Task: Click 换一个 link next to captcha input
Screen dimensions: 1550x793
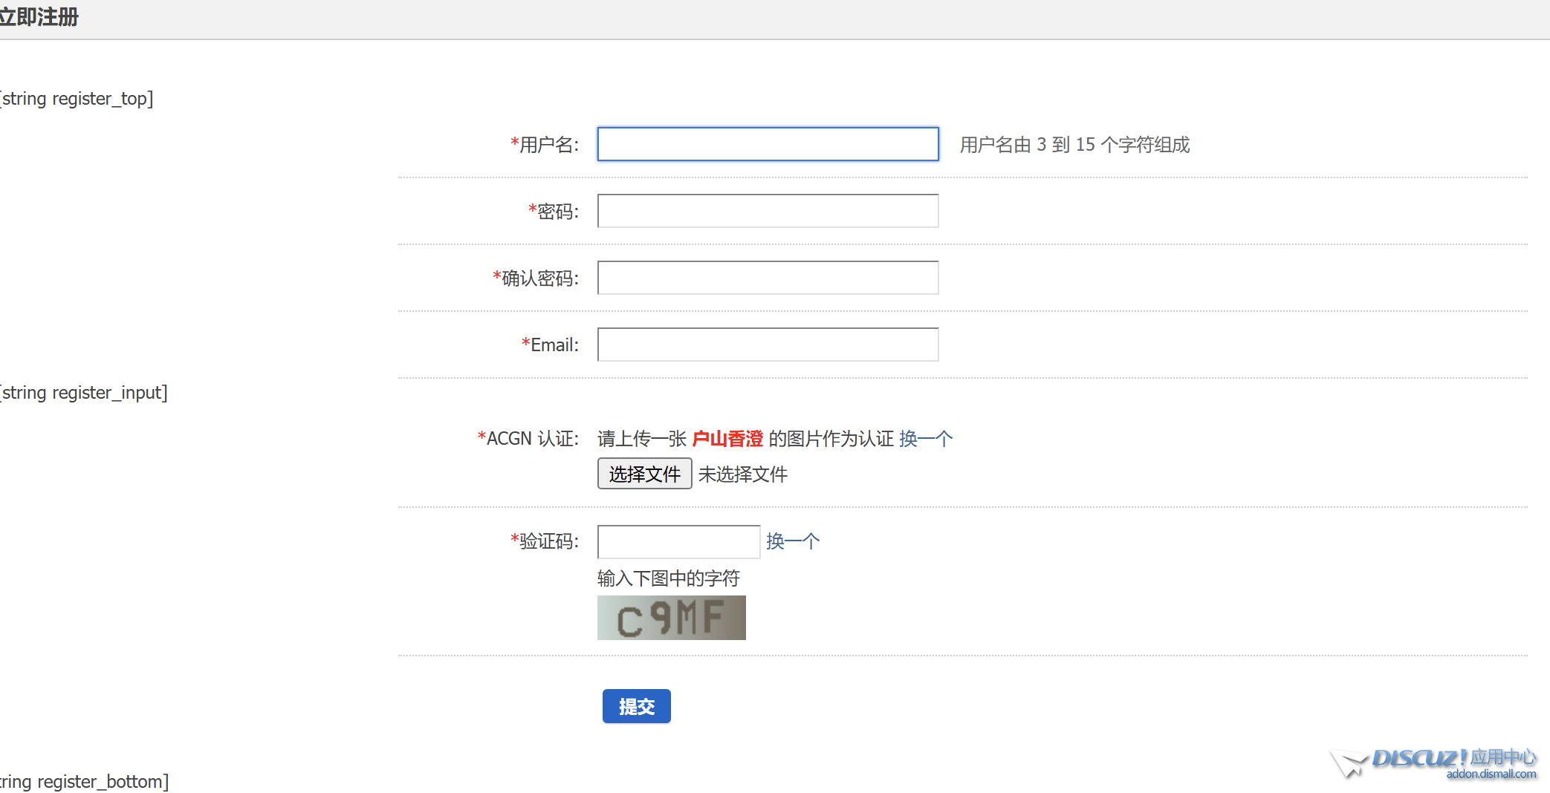Action: coord(793,541)
